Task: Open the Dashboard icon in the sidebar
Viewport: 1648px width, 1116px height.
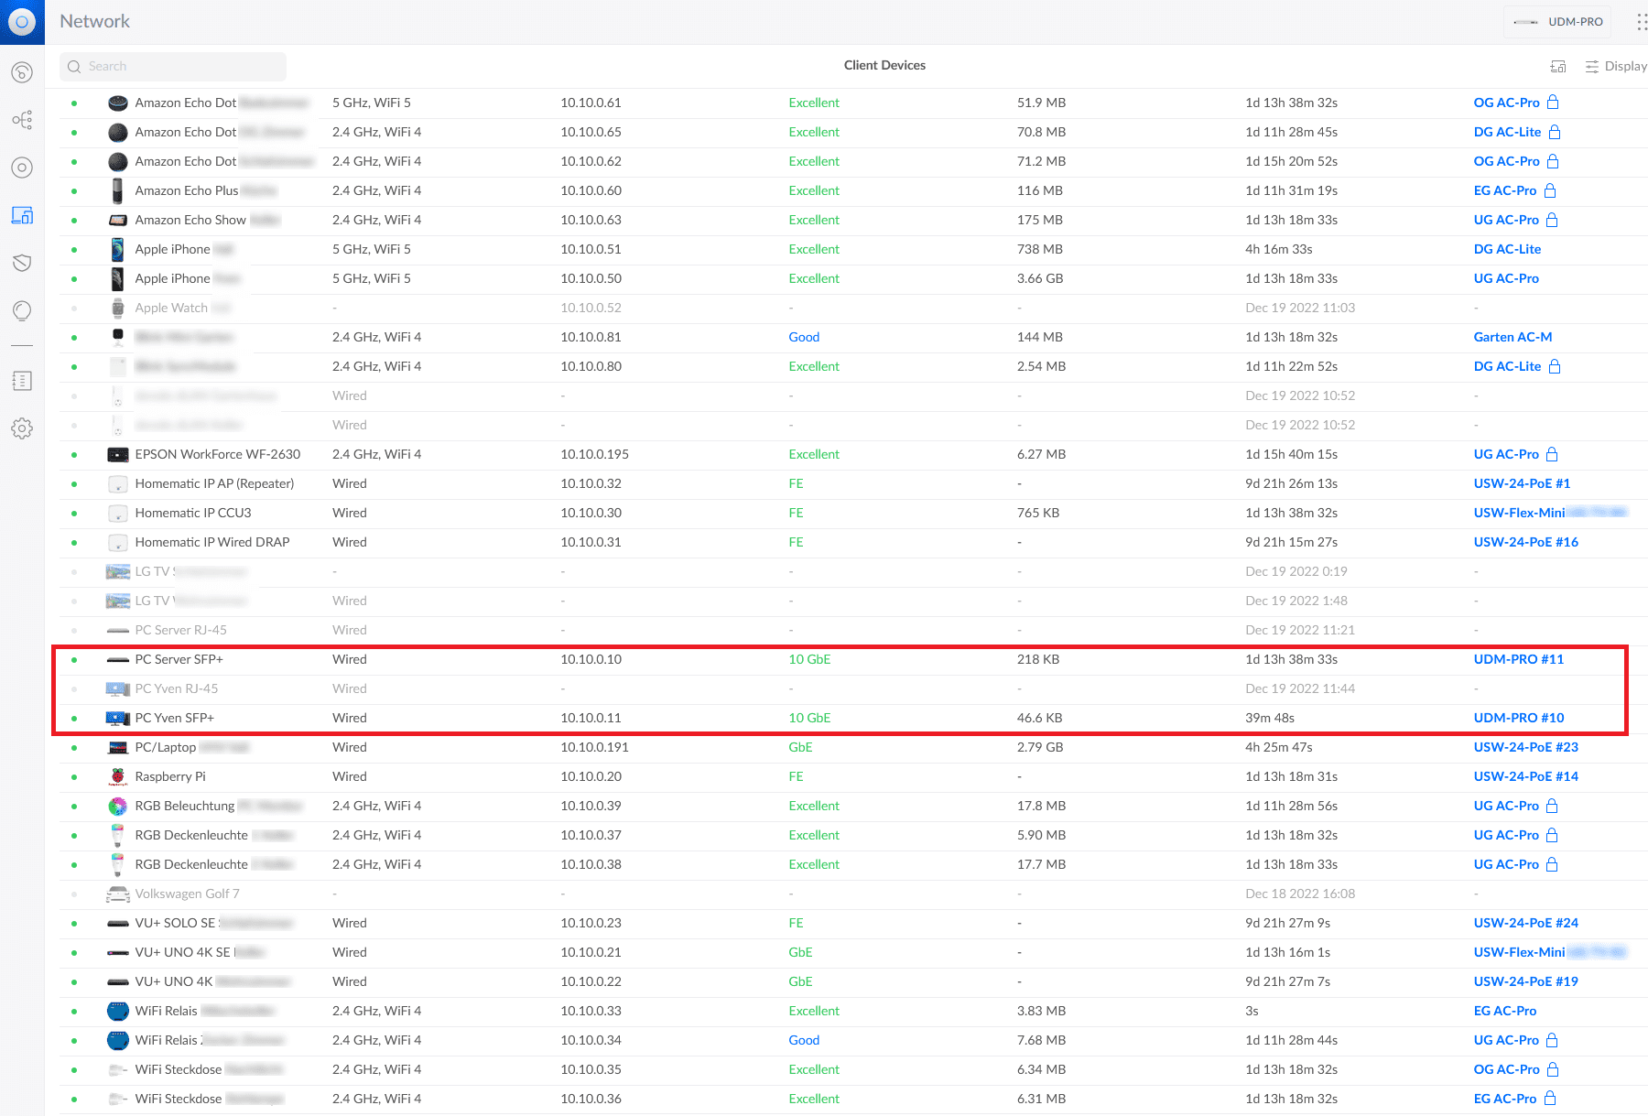Action: (x=22, y=72)
